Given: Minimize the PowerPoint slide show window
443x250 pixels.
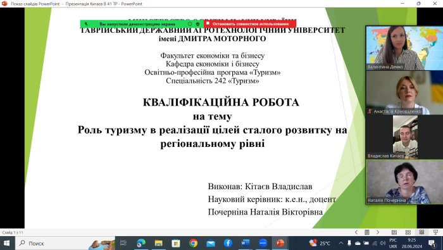Looking at the screenshot, I should coord(402,4).
